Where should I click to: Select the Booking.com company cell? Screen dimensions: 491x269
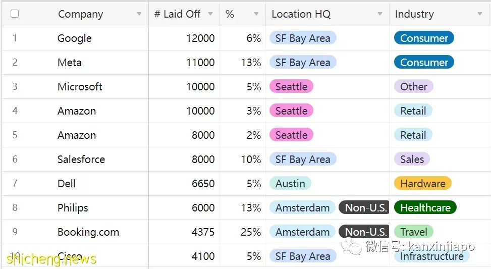pos(88,232)
